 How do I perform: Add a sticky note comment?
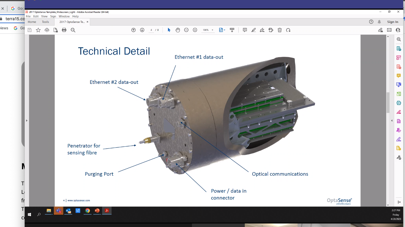[245, 30]
